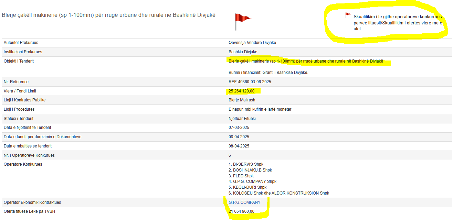Open the G.P.G.COMPANY contractor link
The height and width of the screenshot is (220, 453).
[x=244, y=202]
